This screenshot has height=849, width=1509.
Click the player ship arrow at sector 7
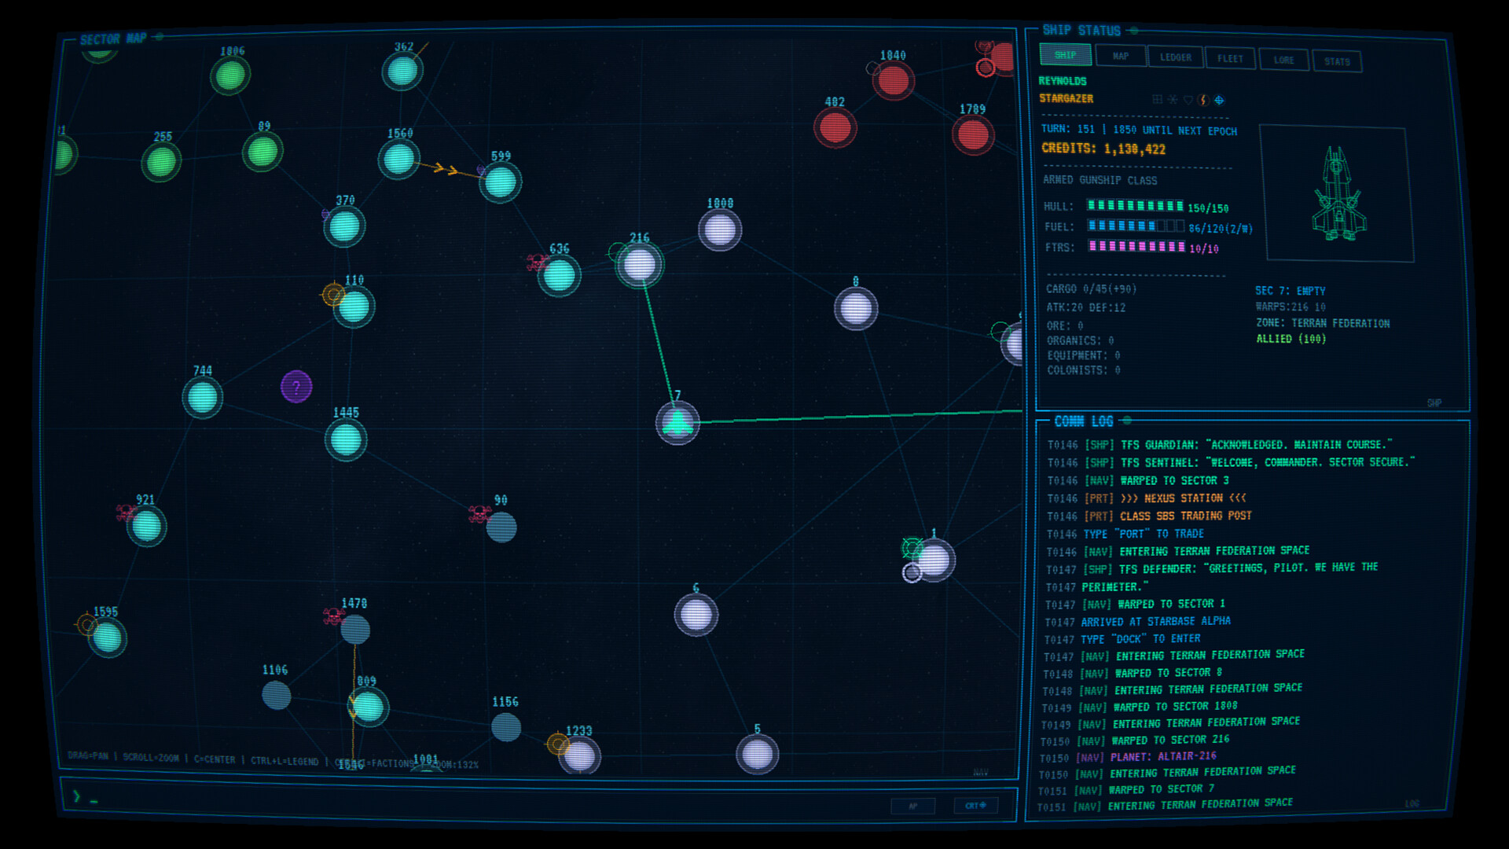677,424
